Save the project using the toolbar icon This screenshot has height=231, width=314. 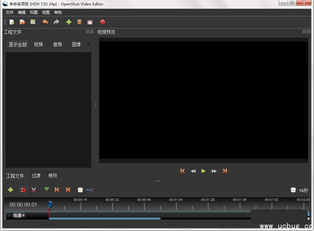tap(33, 22)
